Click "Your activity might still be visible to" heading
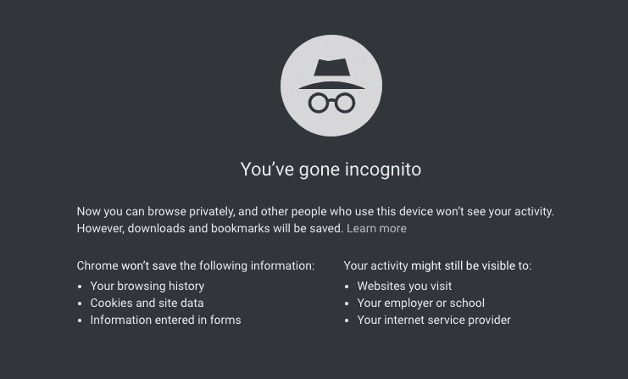The image size is (628, 379). coord(437,265)
